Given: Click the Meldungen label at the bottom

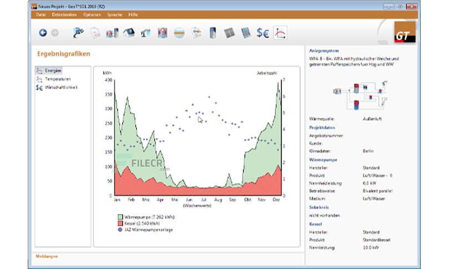Looking at the screenshot, I should click(47, 256).
